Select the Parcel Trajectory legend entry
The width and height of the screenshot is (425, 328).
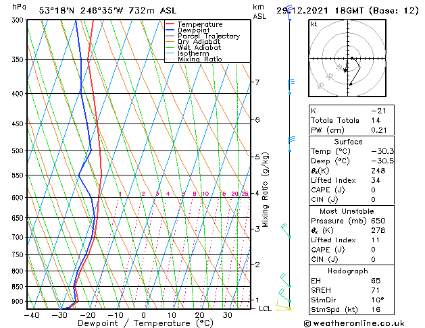208,36
